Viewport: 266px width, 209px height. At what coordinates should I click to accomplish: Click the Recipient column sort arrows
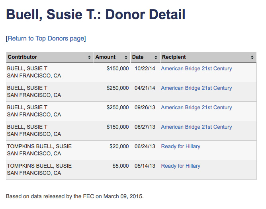[252, 58]
